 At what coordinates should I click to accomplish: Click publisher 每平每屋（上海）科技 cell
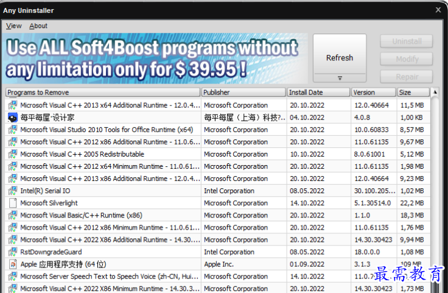(245, 118)
